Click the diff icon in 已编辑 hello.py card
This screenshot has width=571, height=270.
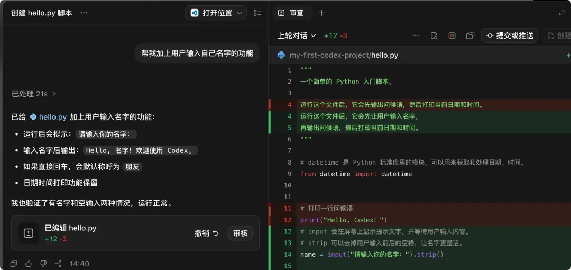pos(29,233)
